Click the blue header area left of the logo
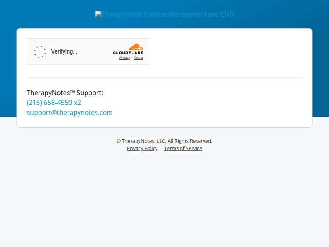Screen dimensions: 329x247 [x=44, y=14]
